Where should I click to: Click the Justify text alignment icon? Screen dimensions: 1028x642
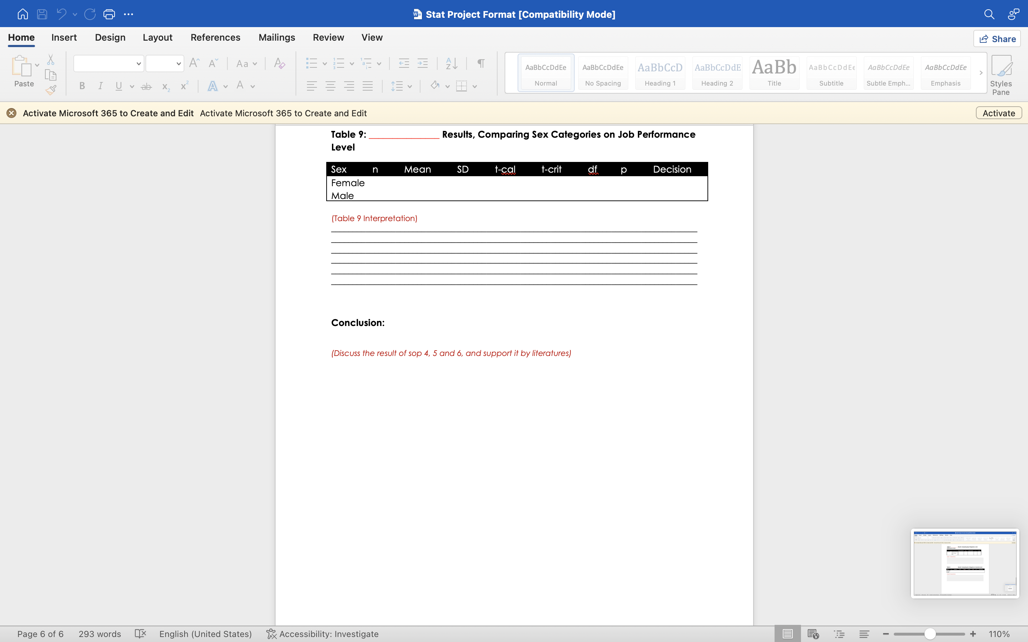[x=367, y=86]
